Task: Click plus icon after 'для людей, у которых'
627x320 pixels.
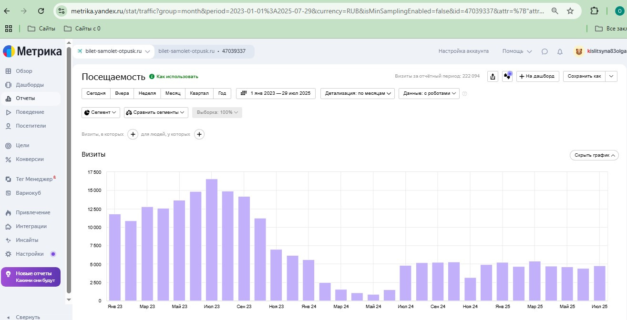Action: [x=199, y=134]
